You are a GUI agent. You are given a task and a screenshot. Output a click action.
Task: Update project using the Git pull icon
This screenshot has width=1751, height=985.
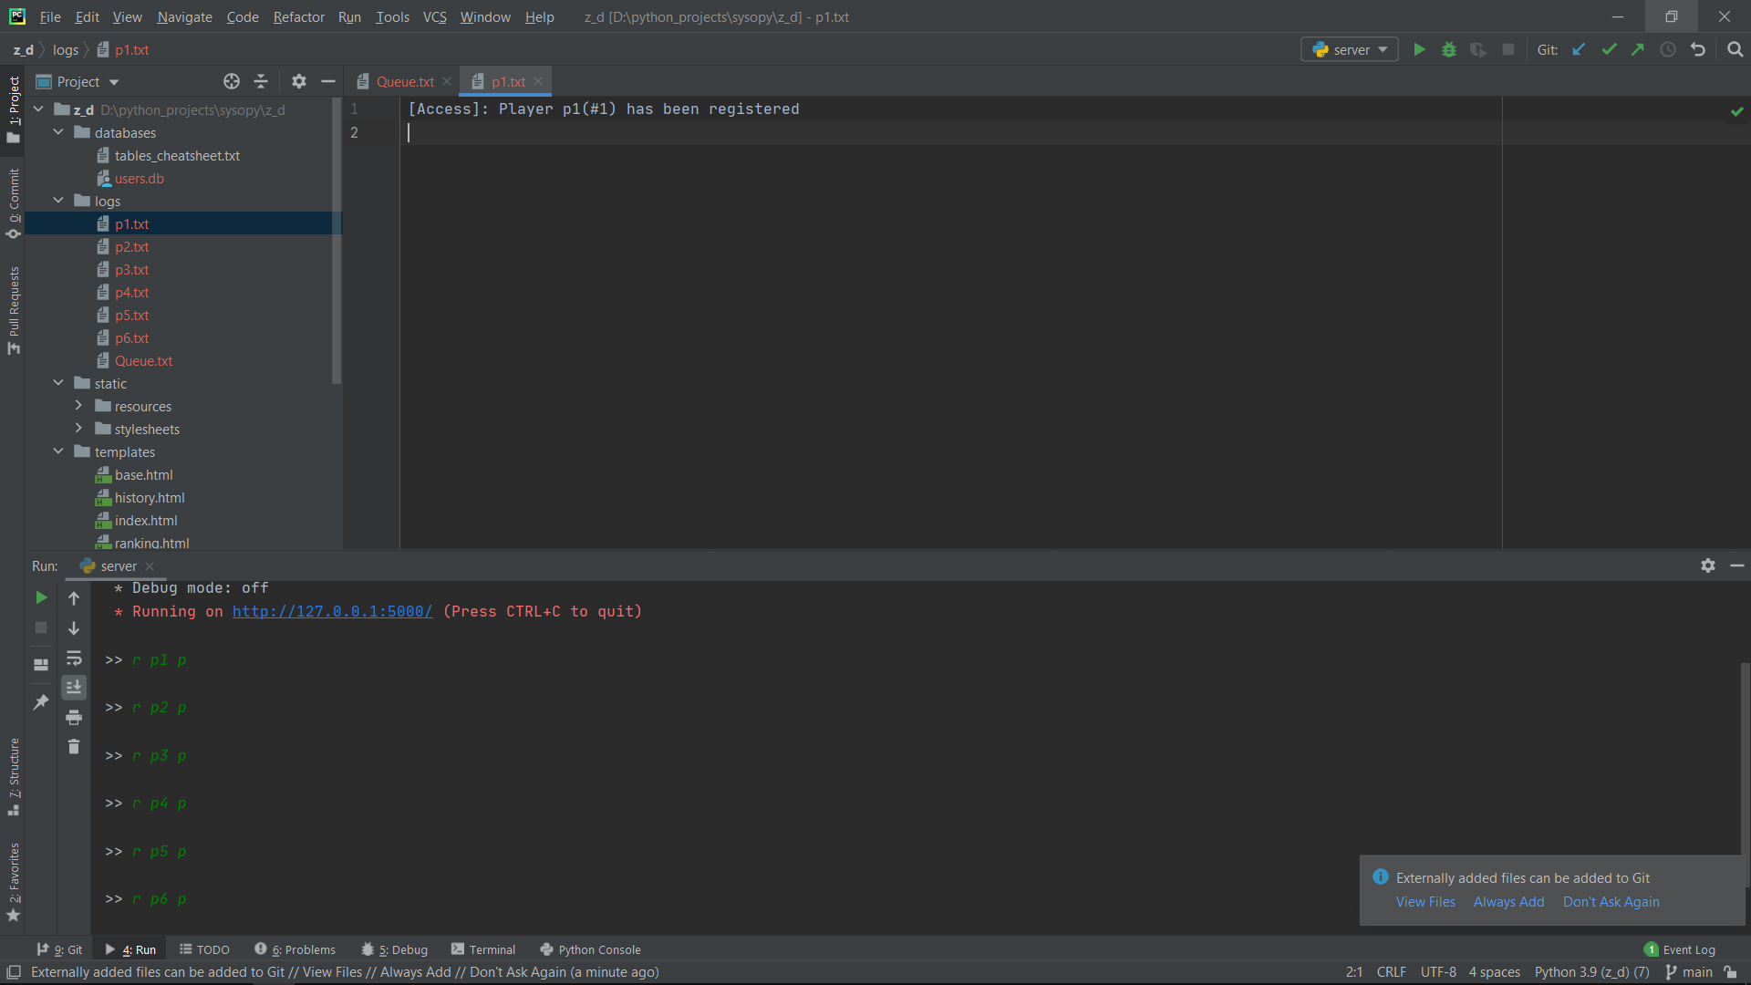[x=1579, y=49]
